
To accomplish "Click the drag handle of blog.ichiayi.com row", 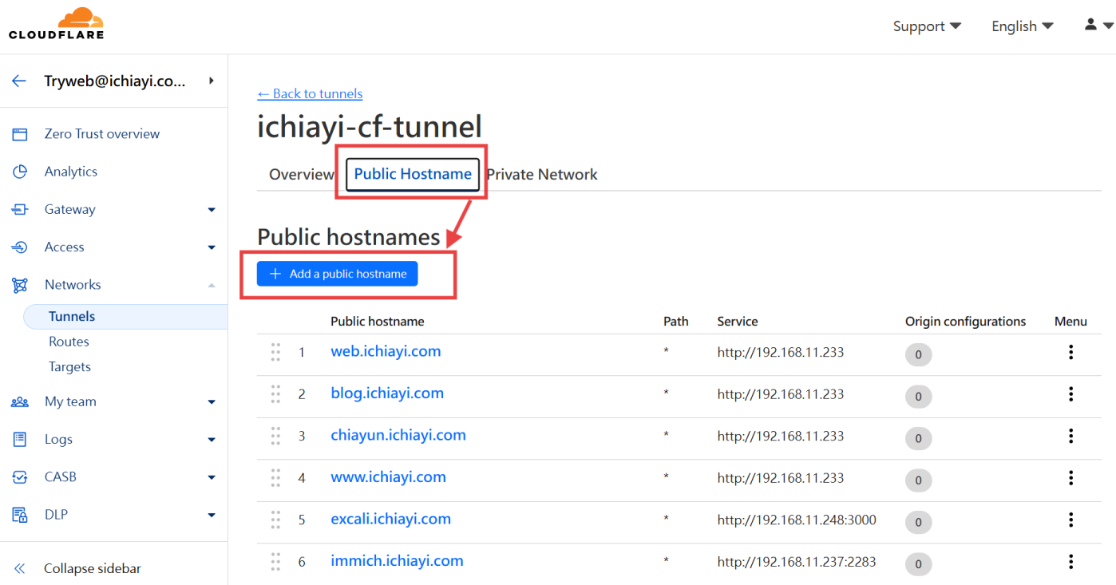I will point(275,393).
